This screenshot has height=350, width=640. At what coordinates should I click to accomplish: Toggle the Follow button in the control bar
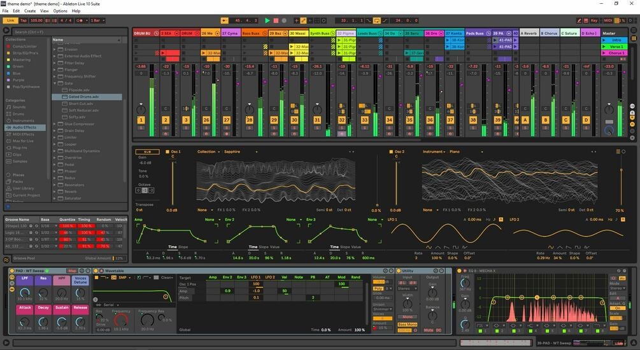[225, 20]
